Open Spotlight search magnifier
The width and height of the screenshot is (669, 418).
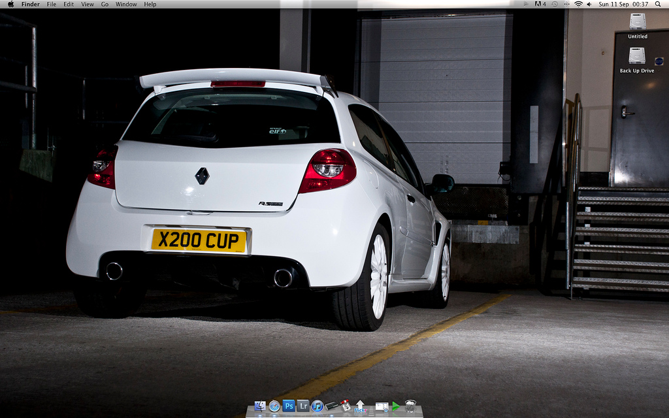pyautogui.click(x=657, y=5)
